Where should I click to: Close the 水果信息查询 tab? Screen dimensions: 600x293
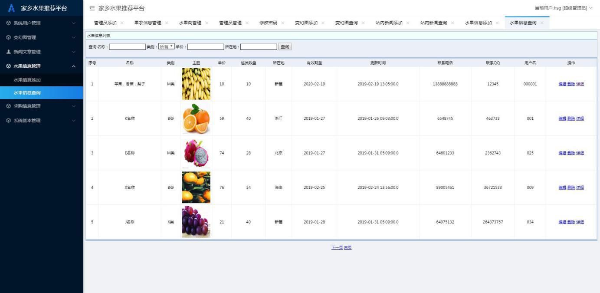coord(542,23)
